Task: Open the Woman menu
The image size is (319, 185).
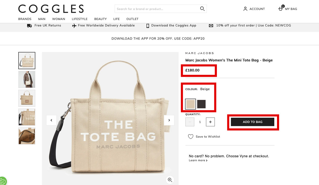Action: click(x=58, y=19)
